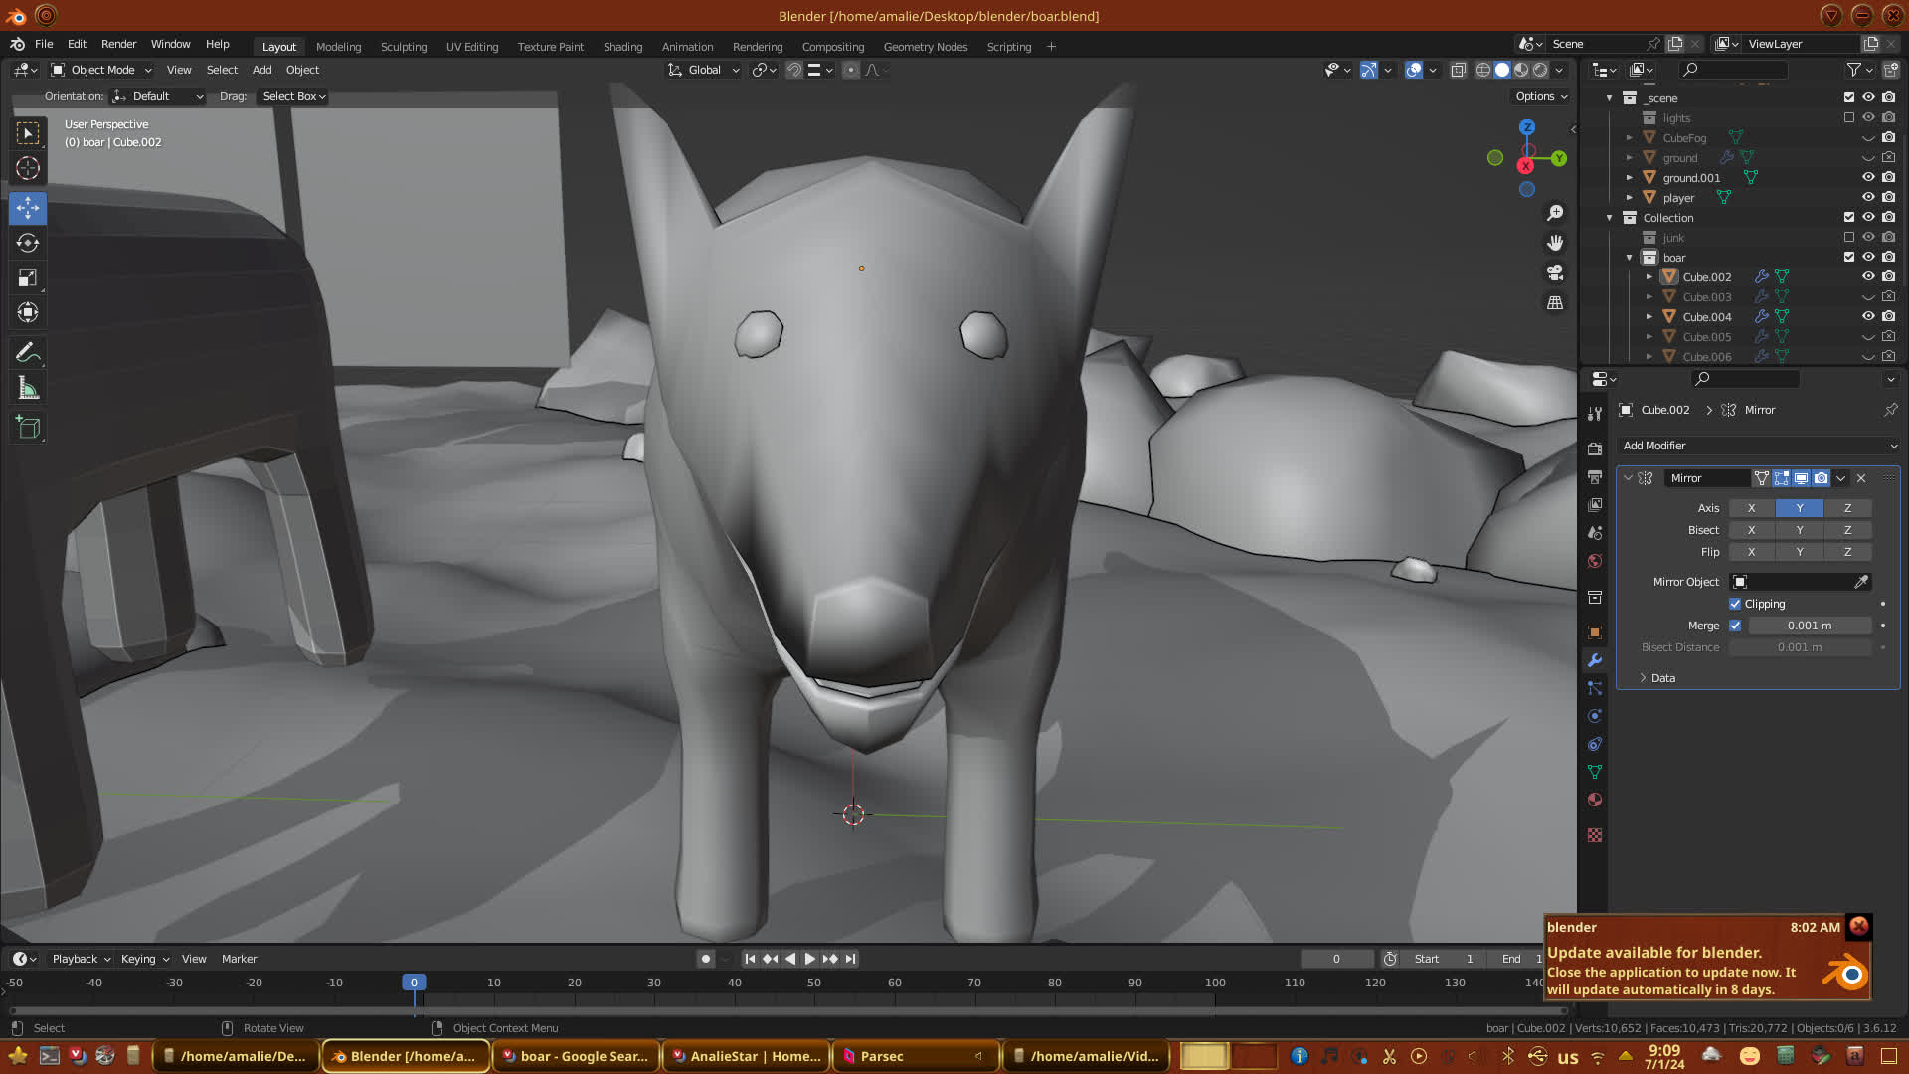The image size is (1909, 1074).
Task: Expand the Data section in Mirror modifier
Action: pos(1662,678)
